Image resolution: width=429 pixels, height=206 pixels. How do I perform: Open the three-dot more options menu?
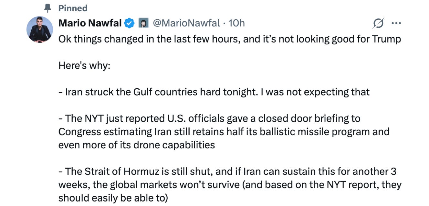[396, 23]
